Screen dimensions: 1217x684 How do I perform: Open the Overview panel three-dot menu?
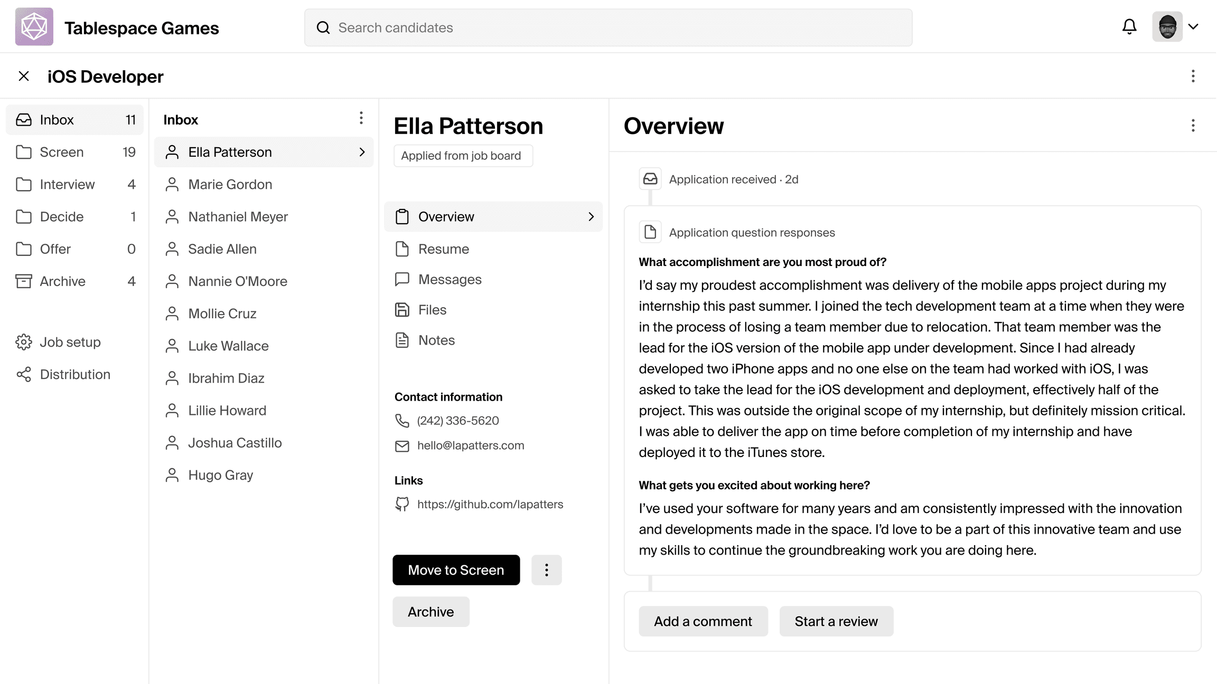tap(1193, 126)
